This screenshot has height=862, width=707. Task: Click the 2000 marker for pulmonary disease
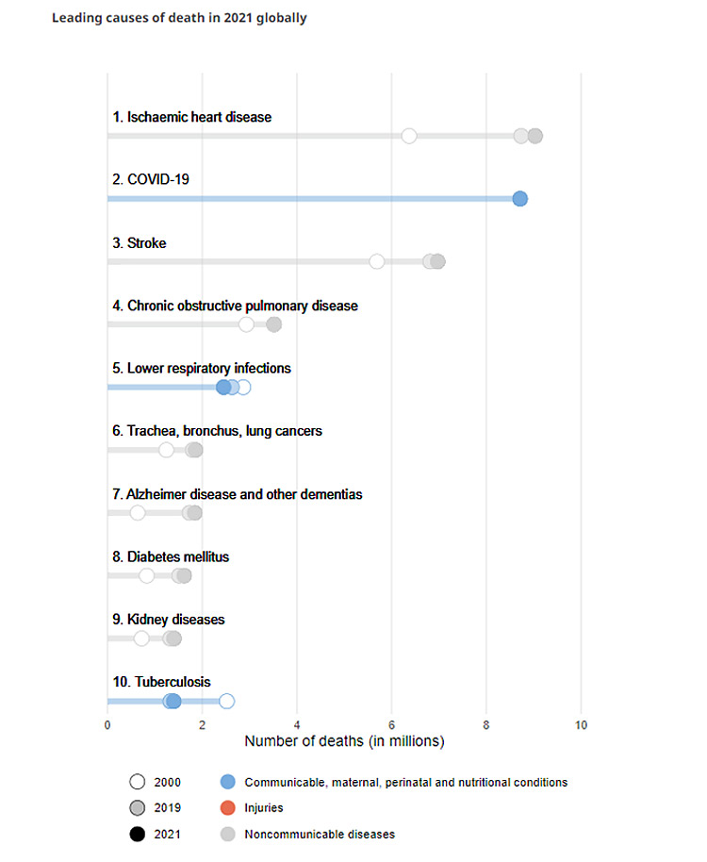point(246,324)
